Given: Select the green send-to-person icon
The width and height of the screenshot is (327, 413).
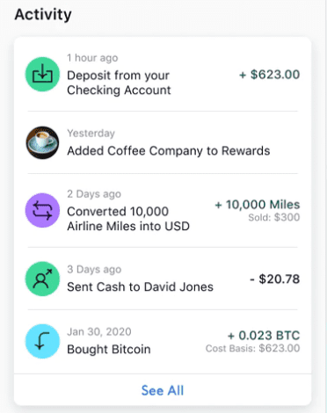Looking at the screenshot, I should pyautogui.click(x=42, y=279).
